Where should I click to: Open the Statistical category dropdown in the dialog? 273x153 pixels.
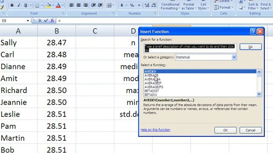point(234,57)
